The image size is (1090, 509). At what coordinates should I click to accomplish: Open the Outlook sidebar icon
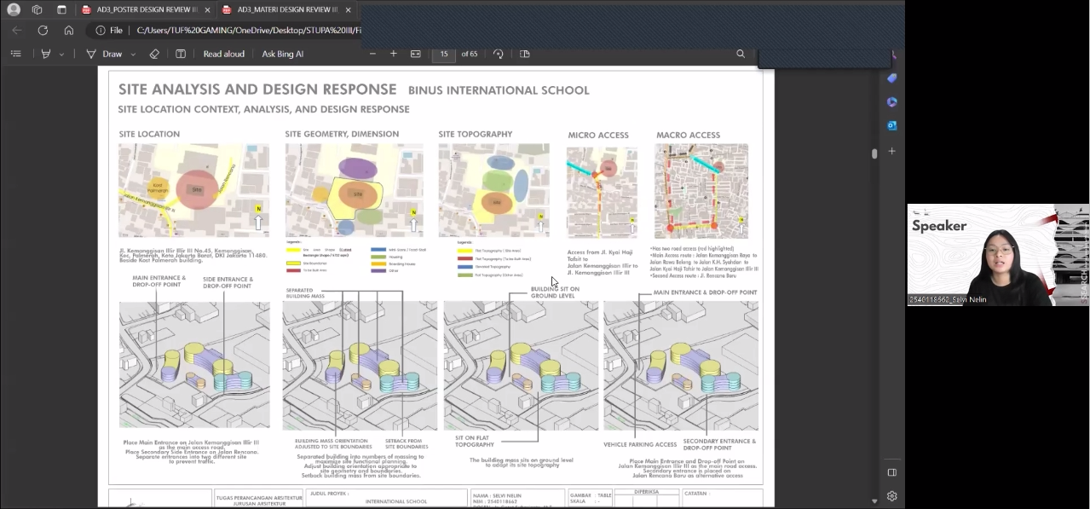tap(892, 125)
